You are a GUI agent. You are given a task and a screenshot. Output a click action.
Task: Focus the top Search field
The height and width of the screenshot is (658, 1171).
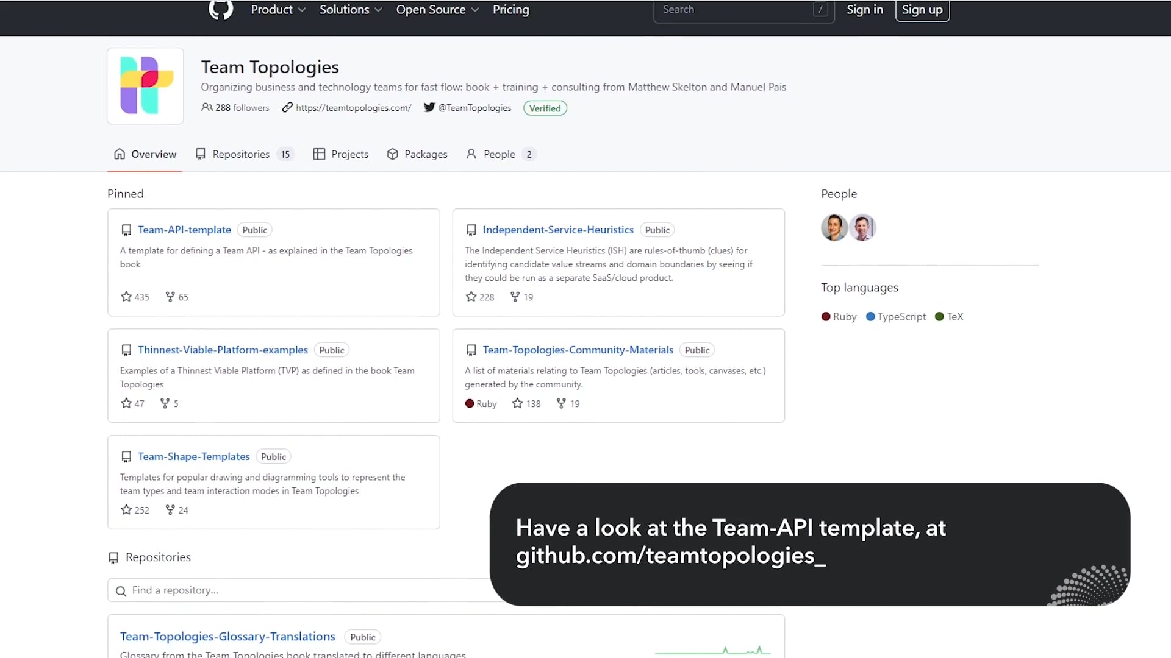coord(743,10)
